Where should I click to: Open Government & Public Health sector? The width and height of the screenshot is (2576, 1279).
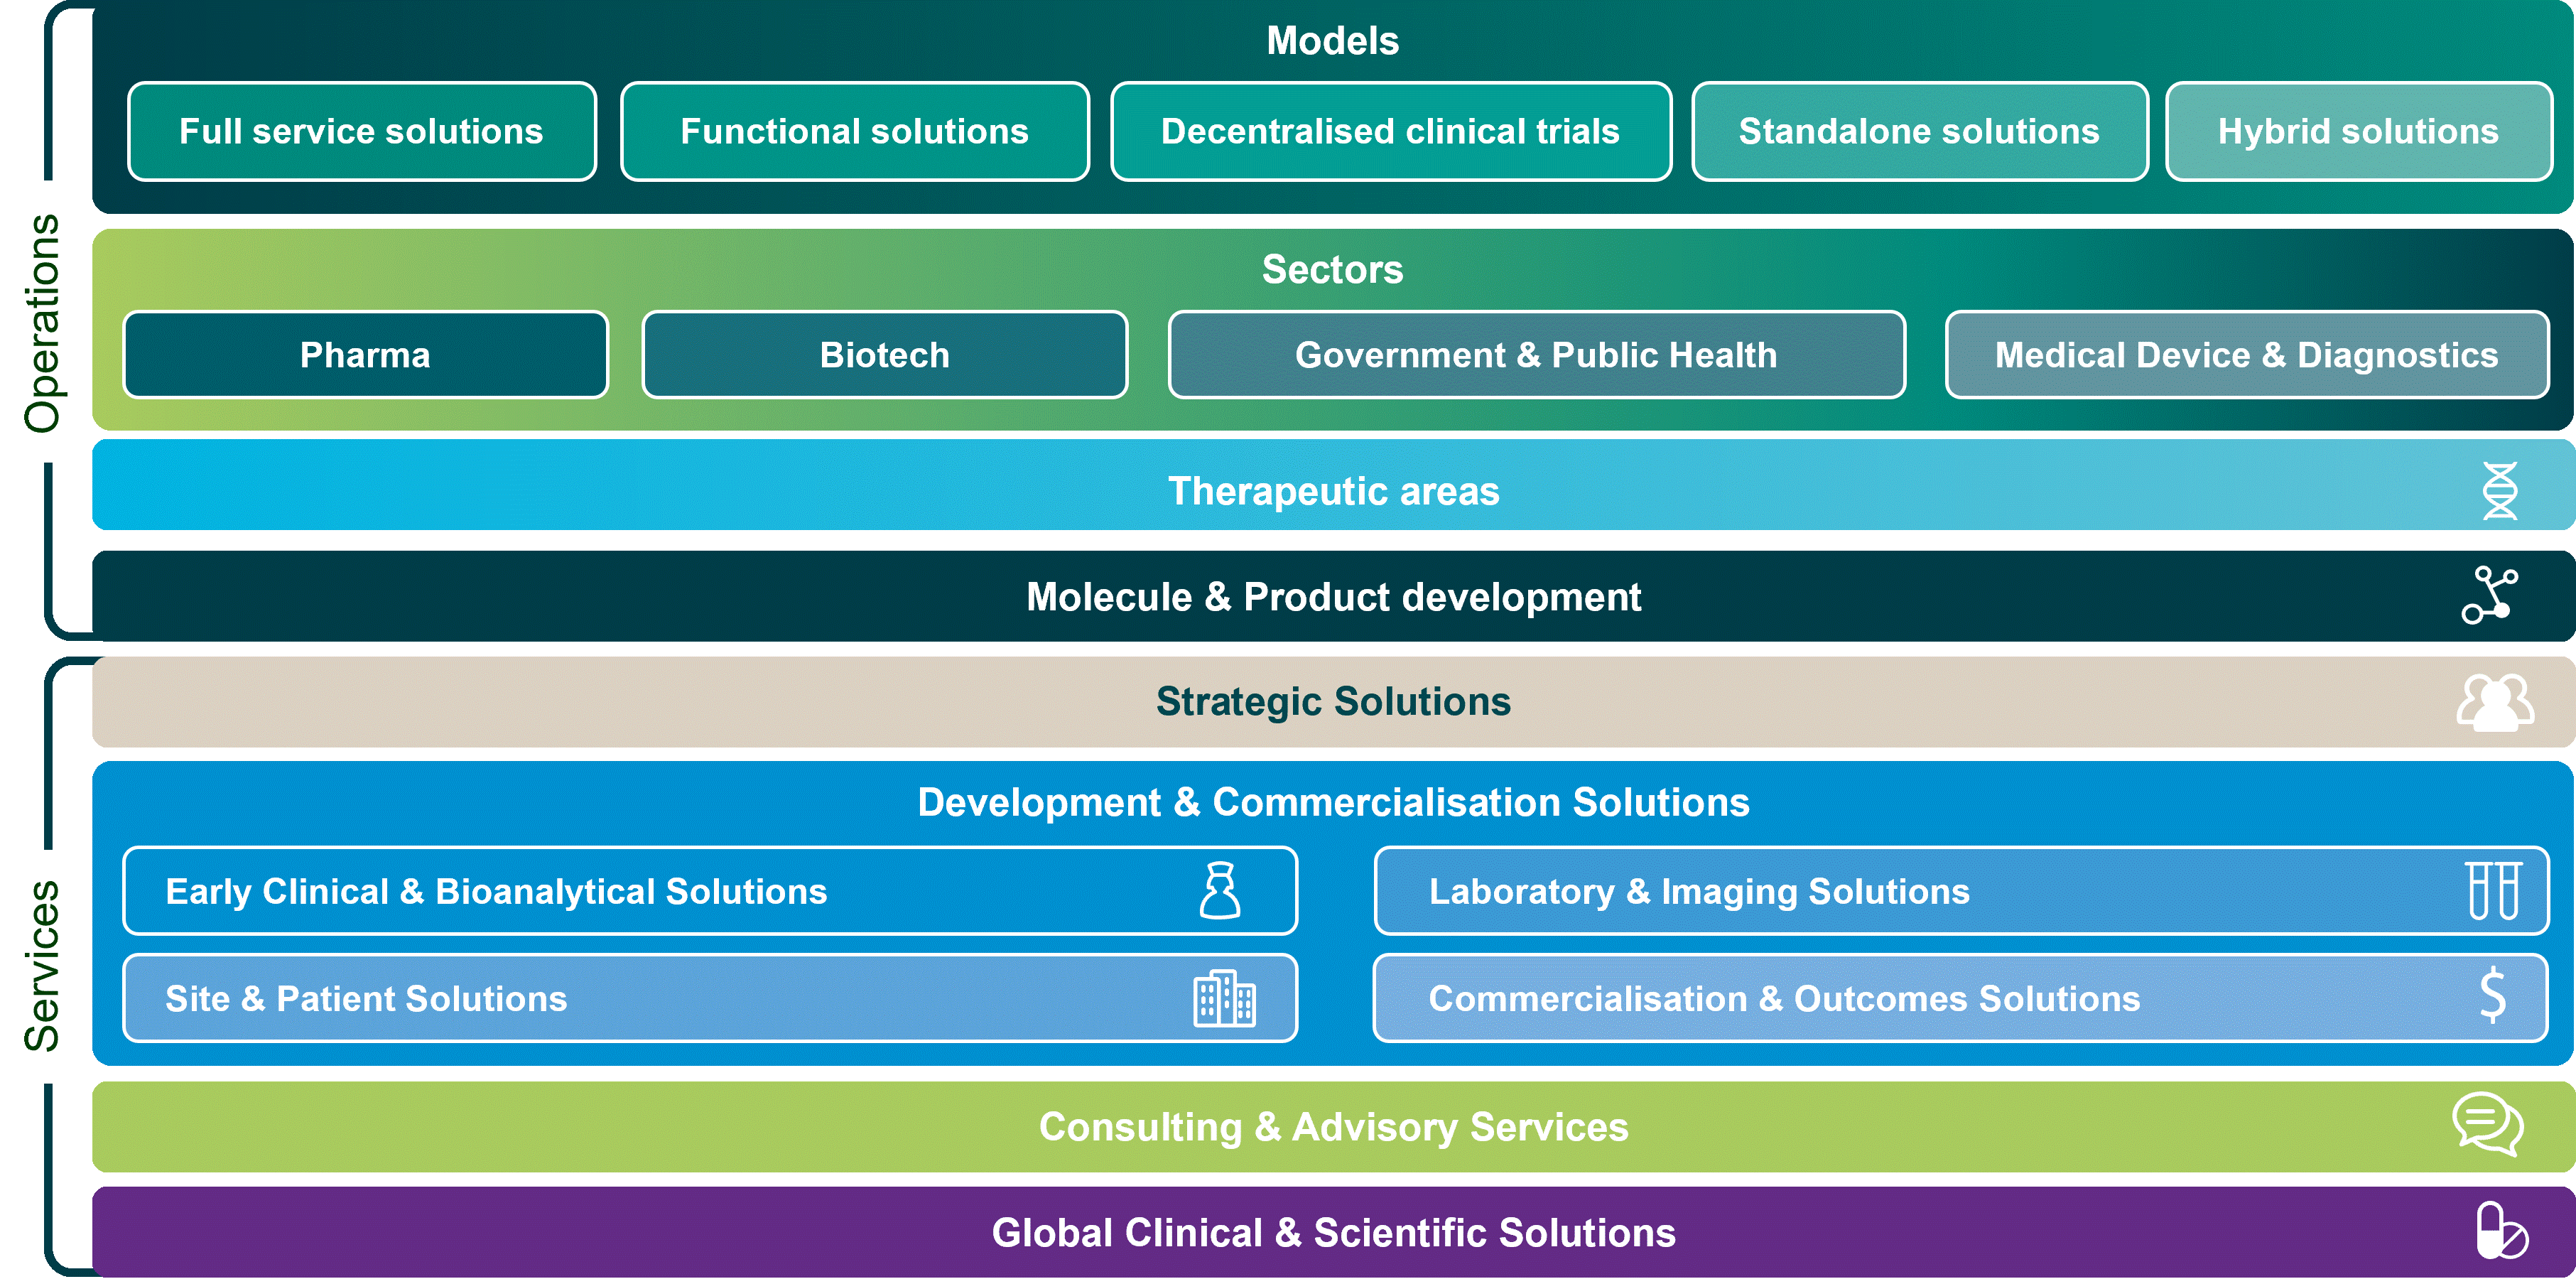click(1535, 355)
